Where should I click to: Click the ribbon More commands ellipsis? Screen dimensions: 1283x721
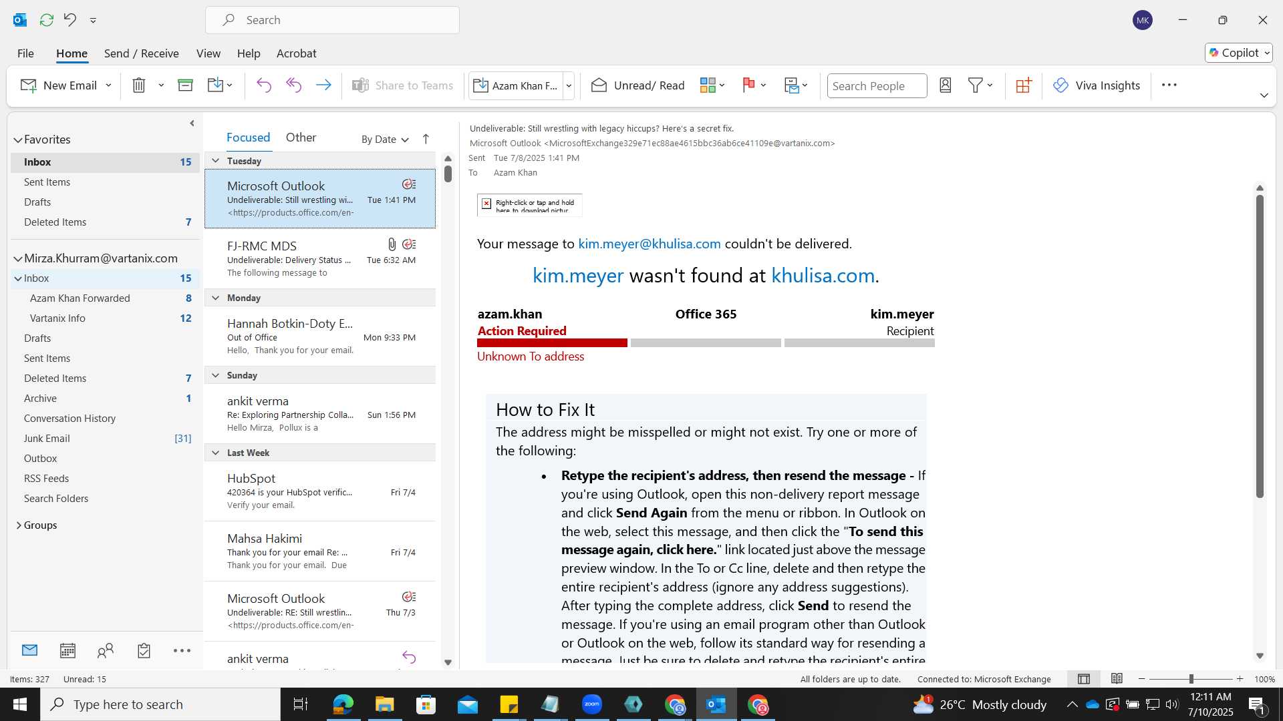tap(1169, 85)
